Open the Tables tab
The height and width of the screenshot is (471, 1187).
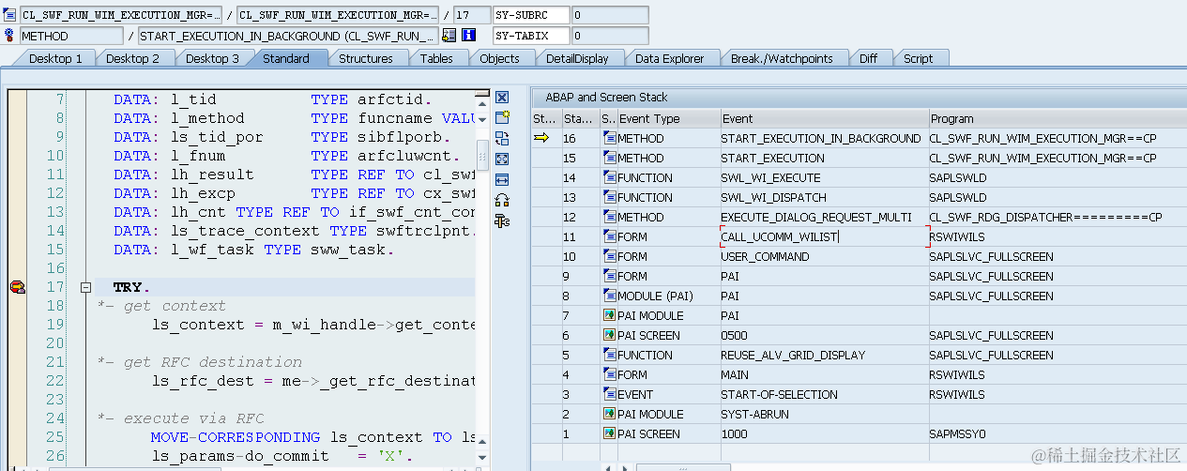[436, 58]
